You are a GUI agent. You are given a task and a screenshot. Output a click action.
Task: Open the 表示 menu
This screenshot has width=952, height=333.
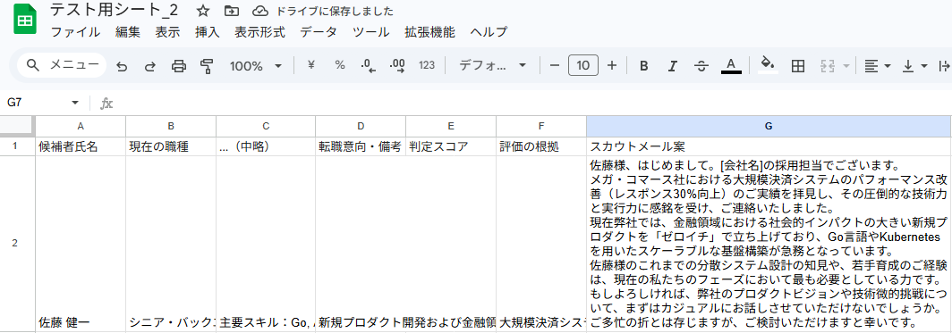pos(167,33)
